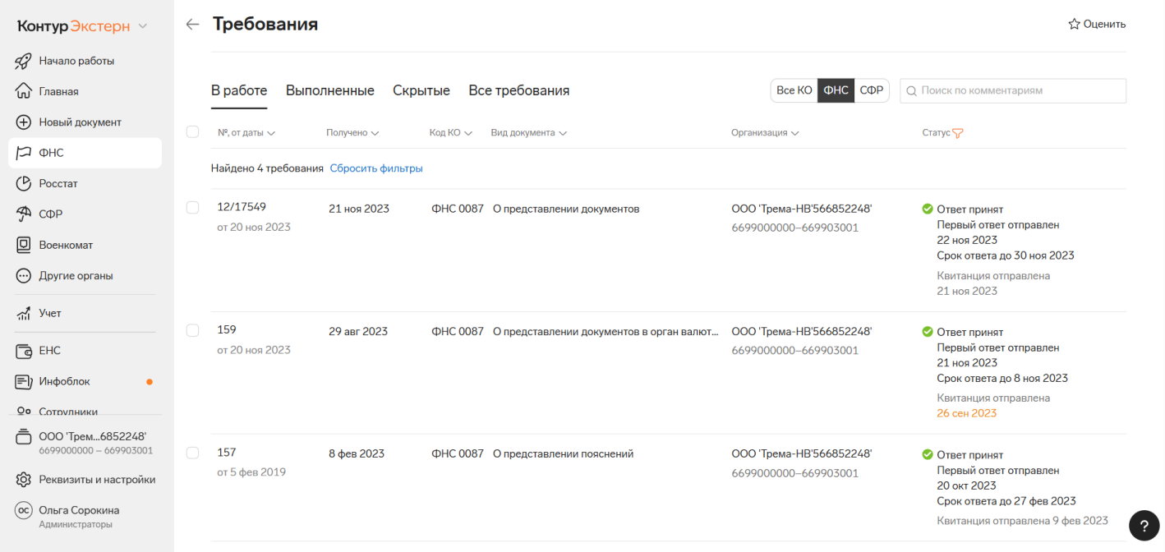Open the help question mark button

[1144, 526]
